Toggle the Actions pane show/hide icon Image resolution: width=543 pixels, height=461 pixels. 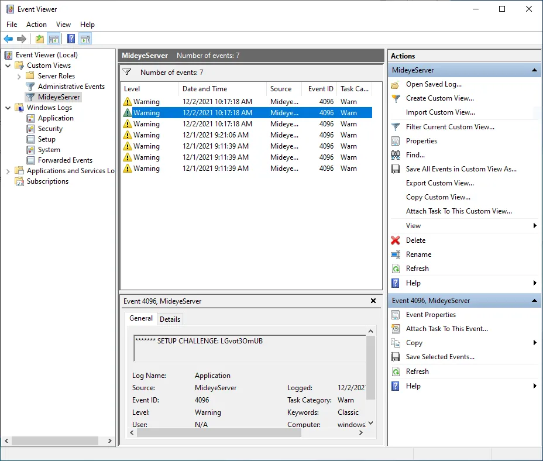(x=85, y=39)
